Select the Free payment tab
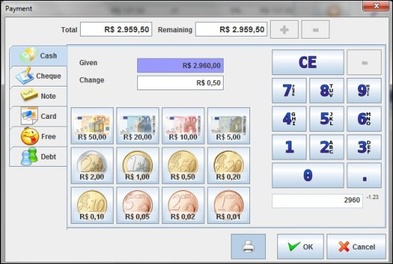 [39, 137]
